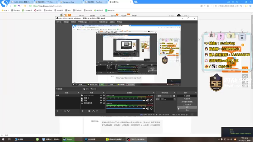This screenshot has width=253, height=142.
Task: Switch to the CS:GO live browser tab
Action: [x=22, y=2]
